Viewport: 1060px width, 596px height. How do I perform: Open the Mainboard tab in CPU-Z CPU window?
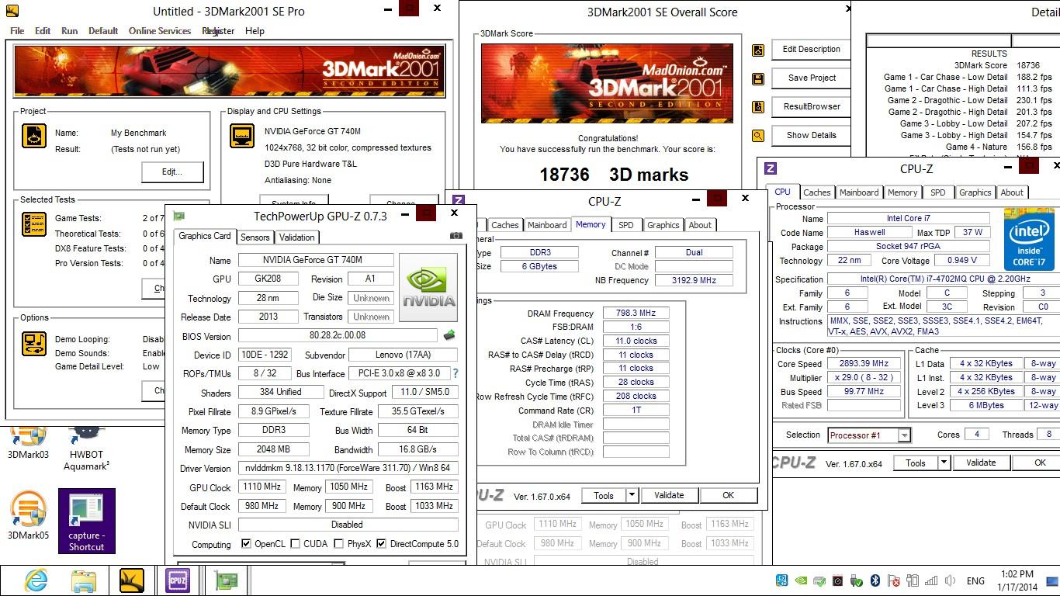859,192
